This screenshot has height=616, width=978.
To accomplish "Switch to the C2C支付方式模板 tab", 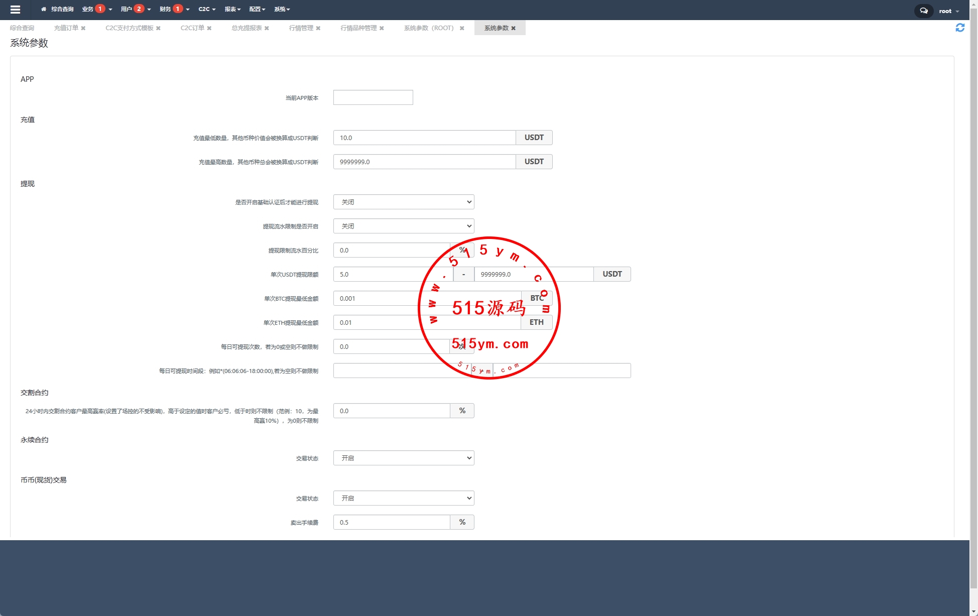I will 129,28.
